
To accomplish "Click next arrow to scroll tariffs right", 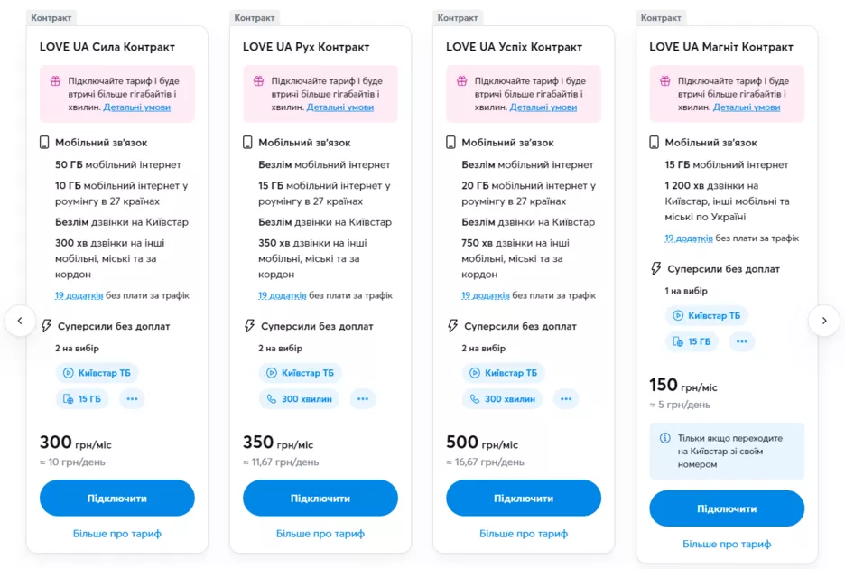I will pos(823,321).
